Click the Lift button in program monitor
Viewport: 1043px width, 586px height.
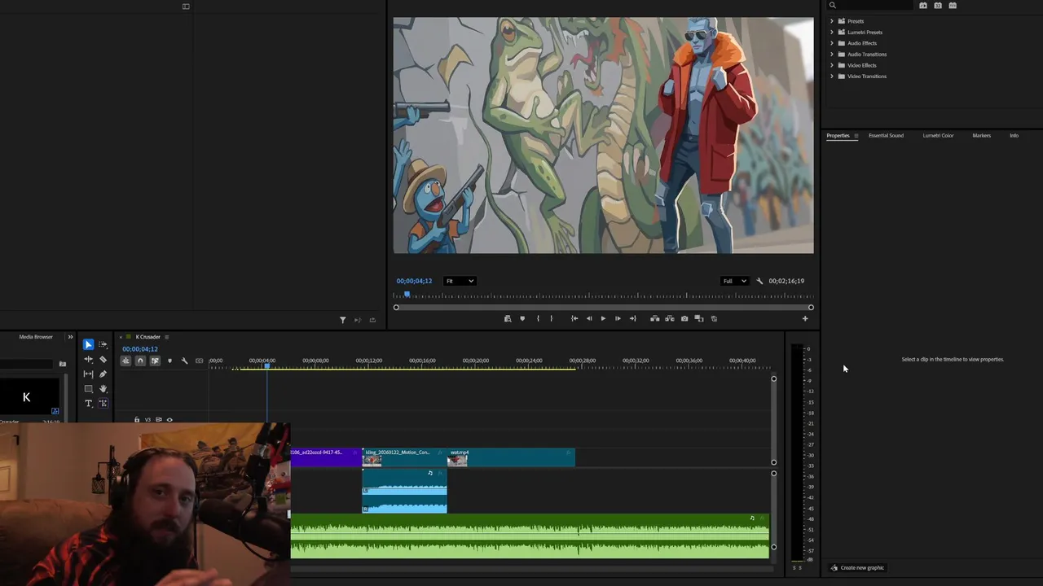tap(654, 318)
